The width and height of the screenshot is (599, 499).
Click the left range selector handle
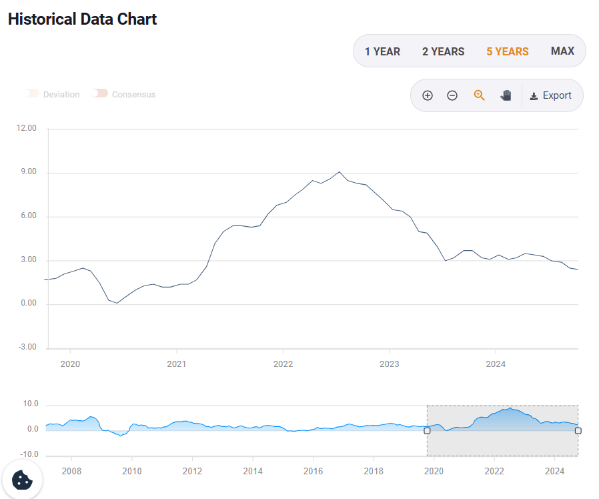pyautogui.click(x=427, y=430)
